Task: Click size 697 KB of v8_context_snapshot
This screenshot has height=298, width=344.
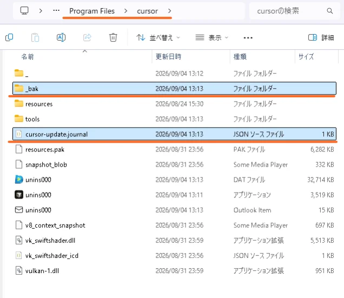Action: tap(325, 226)
